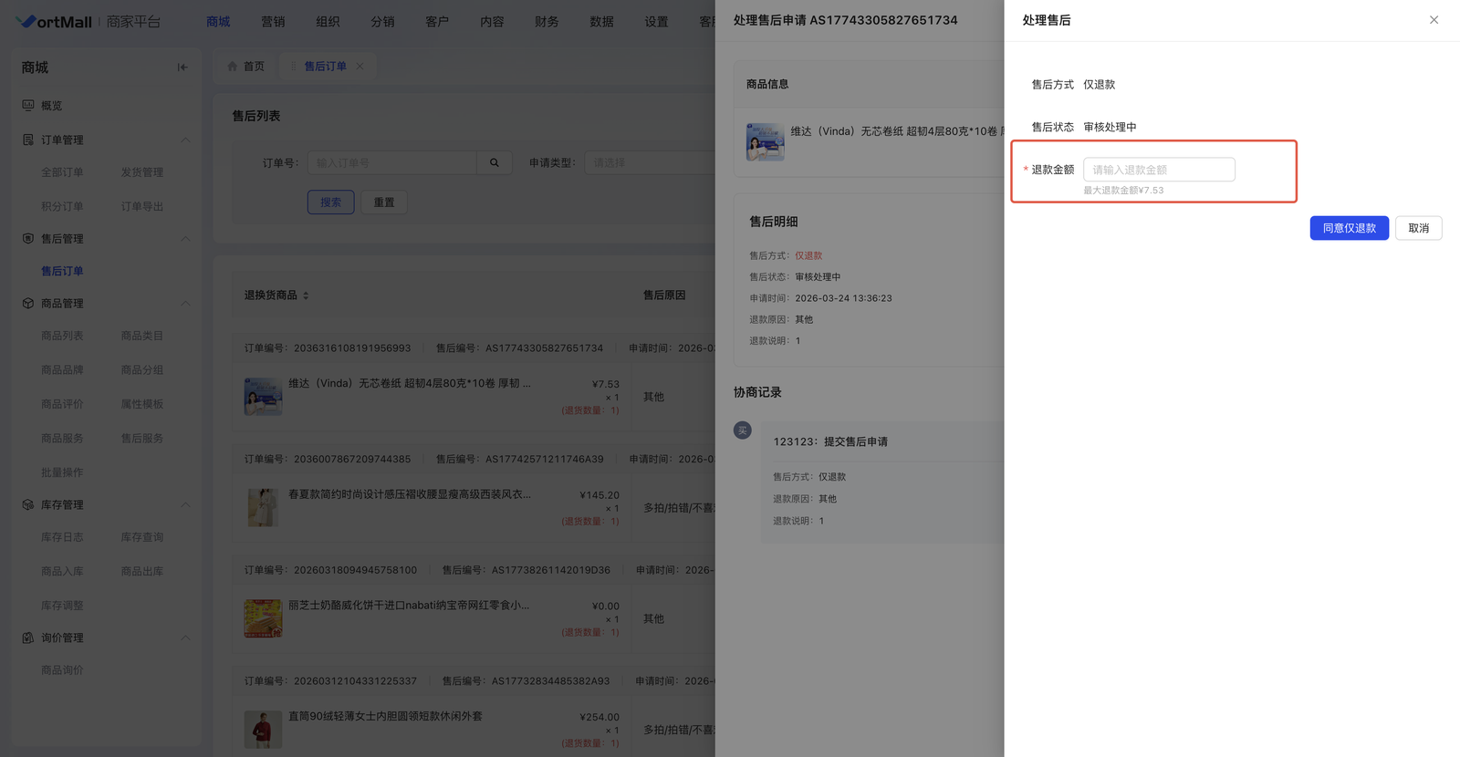Viewport: 1460px width, 757px height.
Task: Sort by the 退换货商品 column arrows
Action: coord(306,296)
